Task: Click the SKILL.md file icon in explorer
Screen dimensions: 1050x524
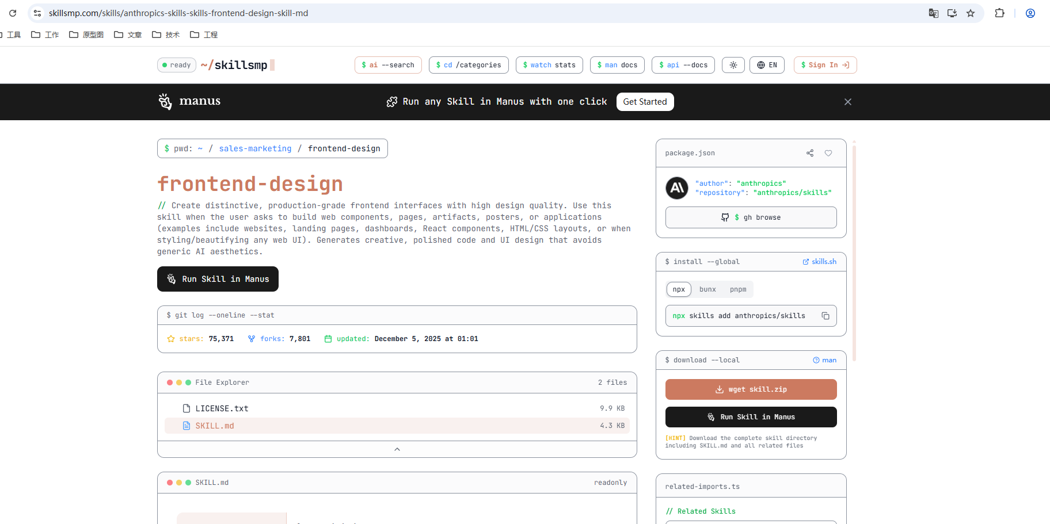Action: point(186,426)
